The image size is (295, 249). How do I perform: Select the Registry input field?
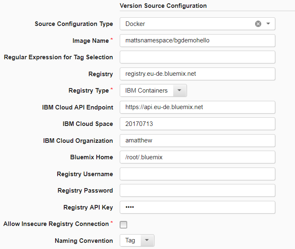[x=197, y=74]
